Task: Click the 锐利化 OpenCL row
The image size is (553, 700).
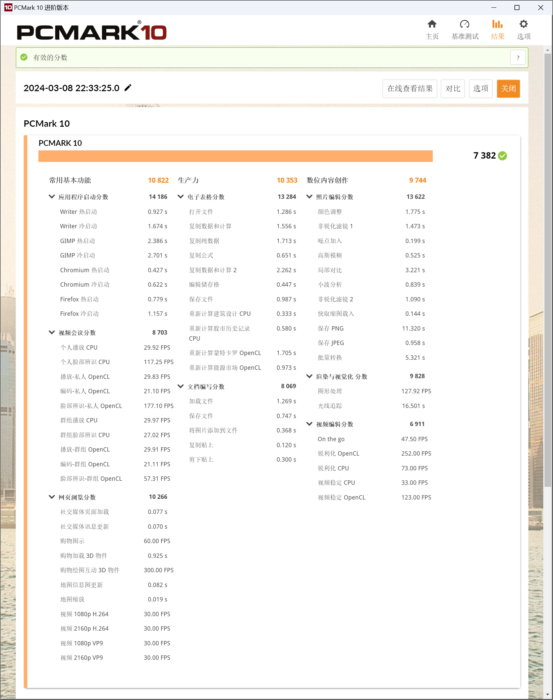Action: (375, 454)
